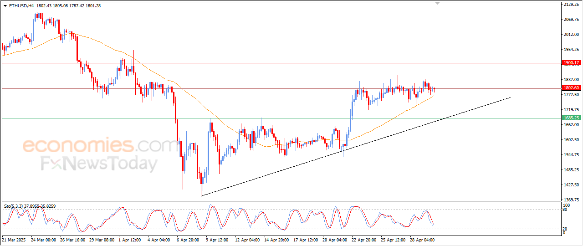
Task: Click the 29 Mar 08:00 time label
Action: (102, 239)
